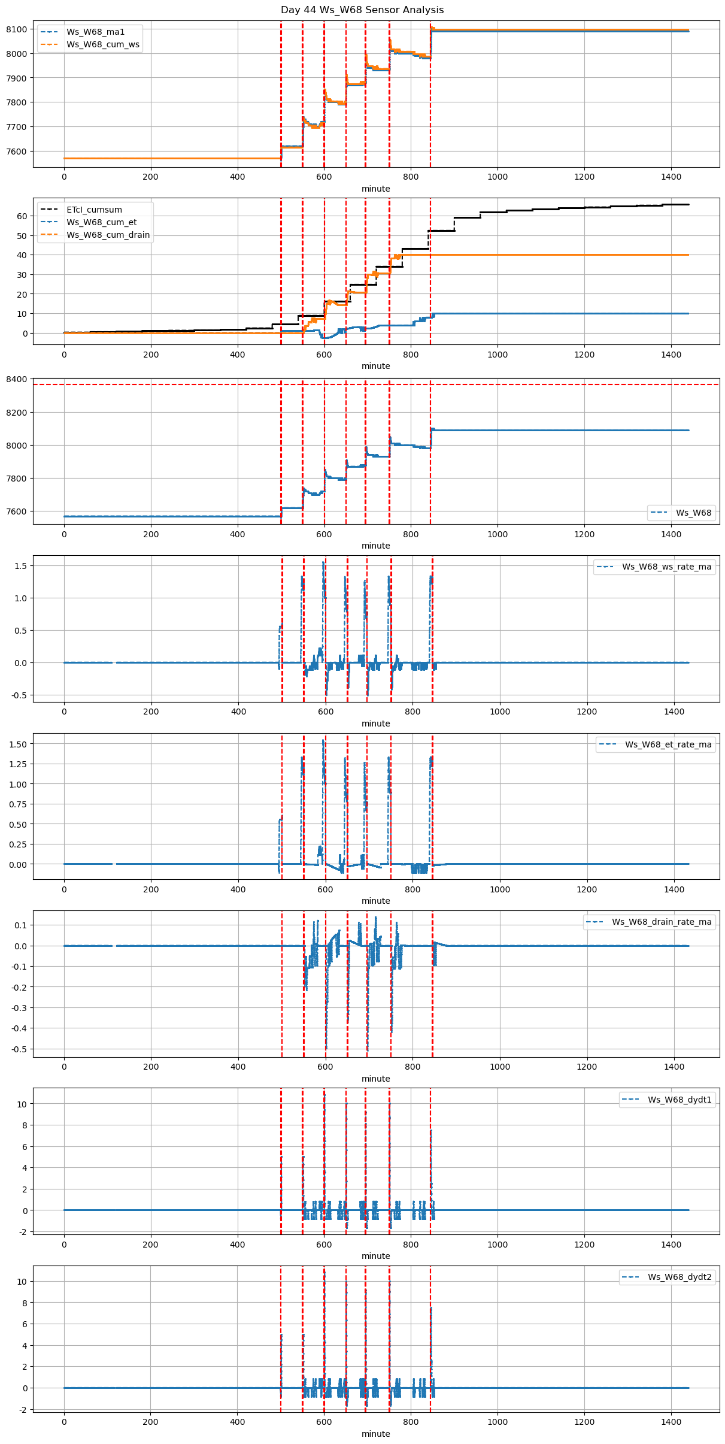Click the 8400 y-axis tick label
Screen dimensions: 725x1444
pos(16,379)
